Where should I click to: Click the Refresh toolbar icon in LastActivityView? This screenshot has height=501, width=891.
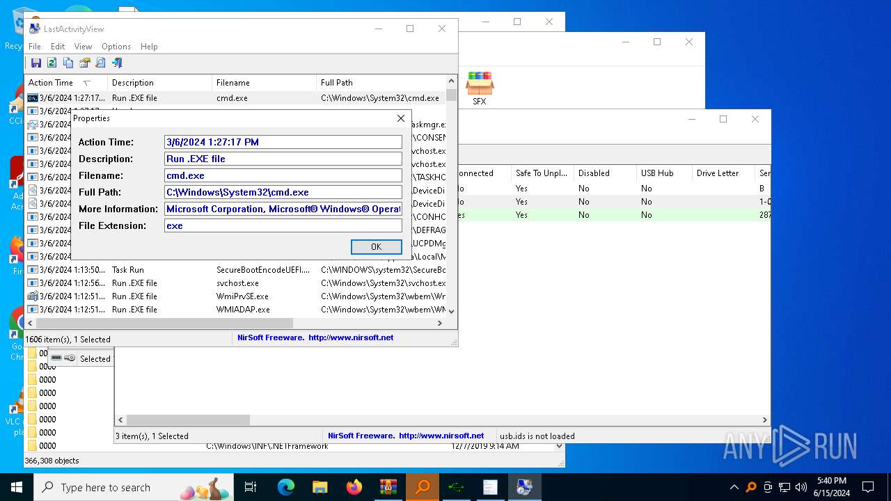click(52, 63)
